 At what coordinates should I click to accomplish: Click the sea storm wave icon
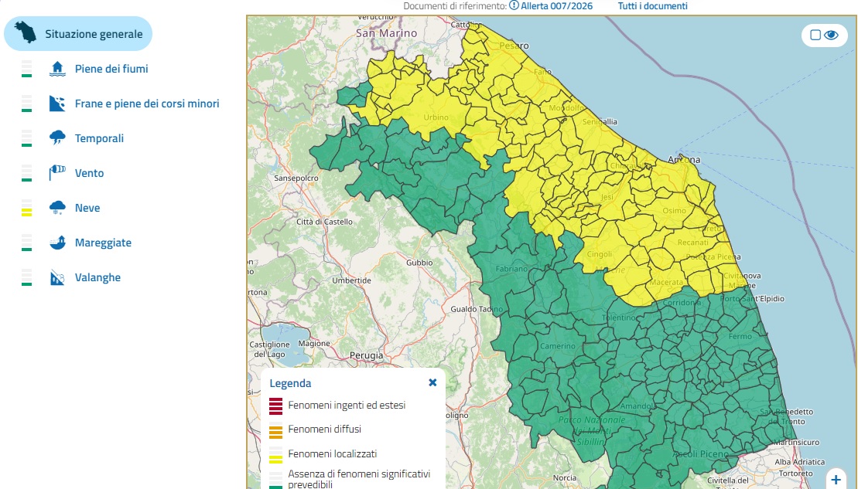click(56, 243)
